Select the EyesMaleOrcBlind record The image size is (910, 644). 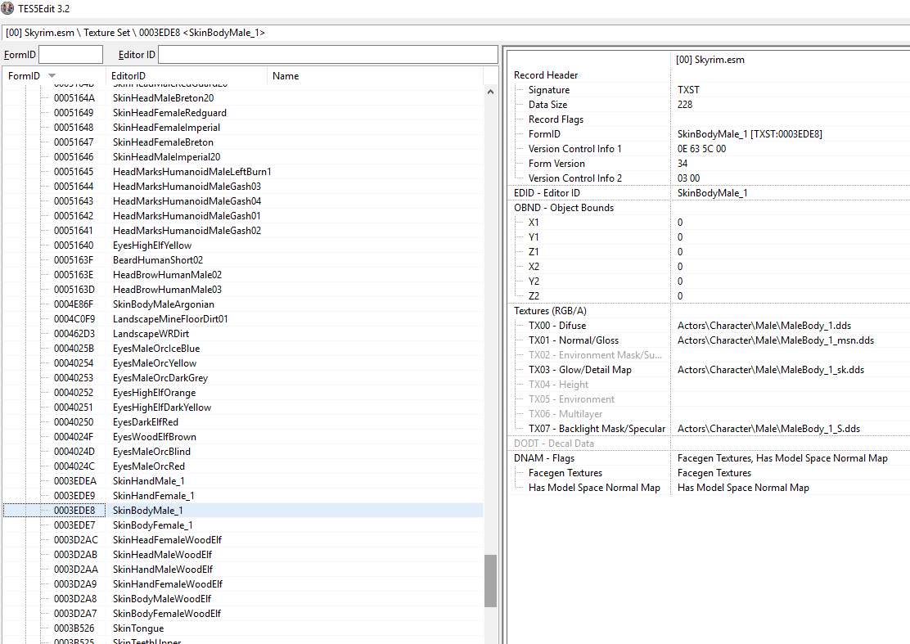[x=242, y=452]
